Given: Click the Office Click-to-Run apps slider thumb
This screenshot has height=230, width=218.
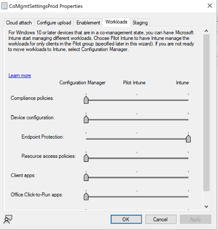Looking at the screenshot, I should (x=86, y=196).
